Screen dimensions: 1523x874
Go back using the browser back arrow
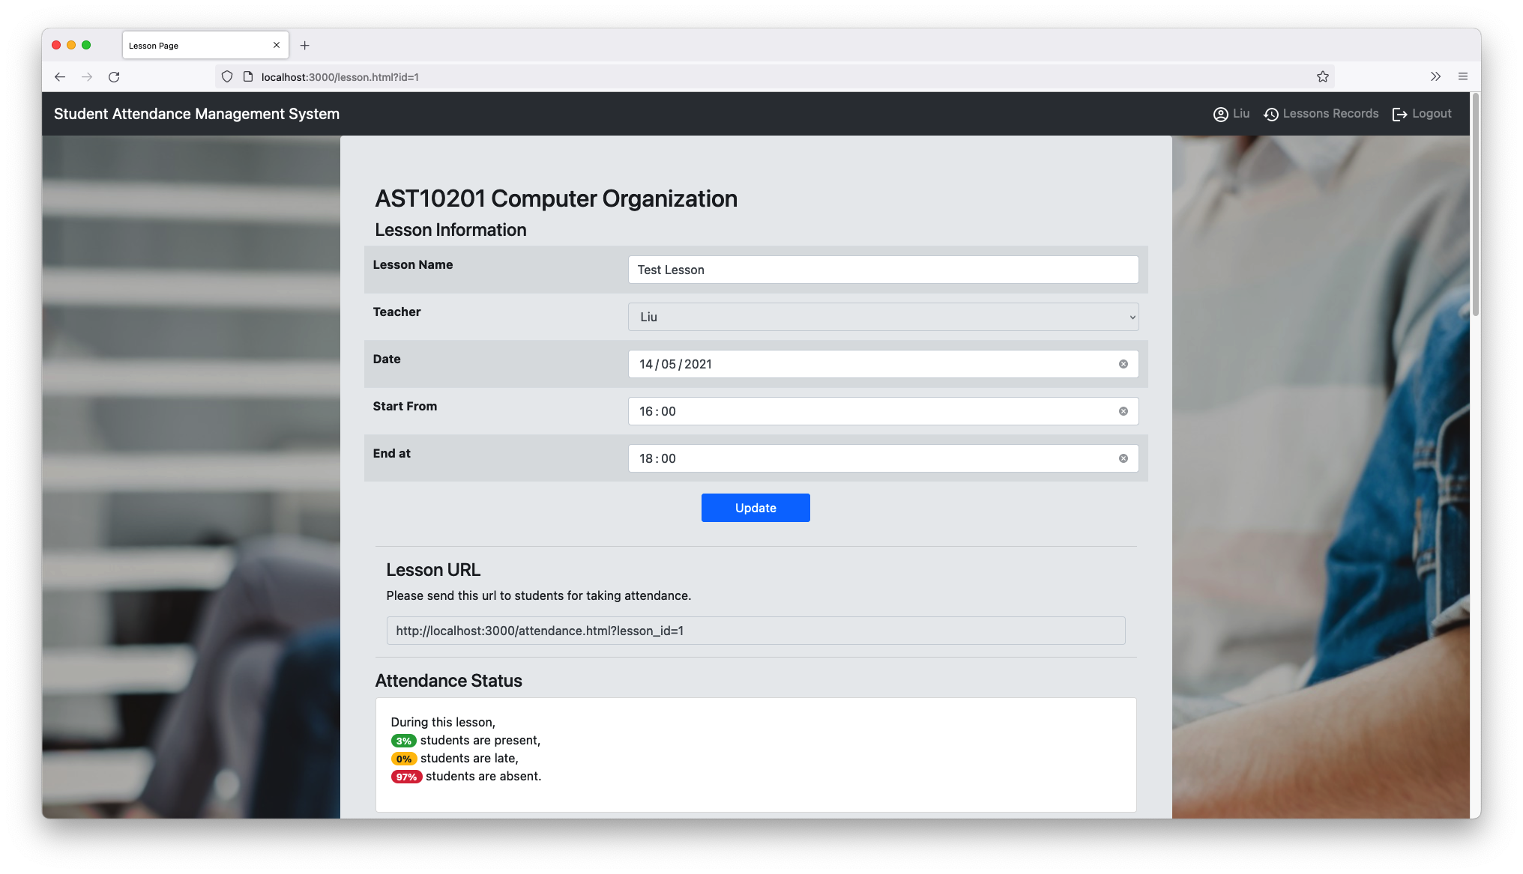coord(60,76)
